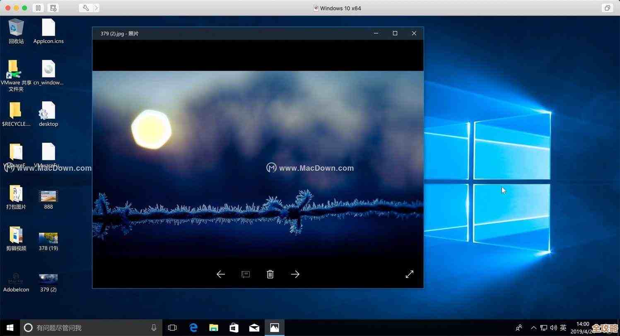Open the Mail app on the taskbar
The image size is (620, 336).
coord(254,328)
